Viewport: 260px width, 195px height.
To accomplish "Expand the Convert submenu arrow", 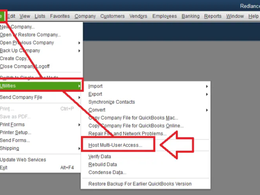I will [x=207, y=110].
